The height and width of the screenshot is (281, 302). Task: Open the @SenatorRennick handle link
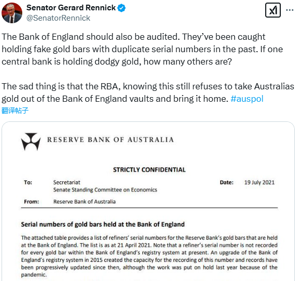point(58,18)
